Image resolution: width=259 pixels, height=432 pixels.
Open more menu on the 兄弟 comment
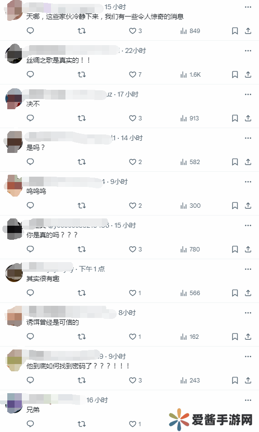[248, 400]
